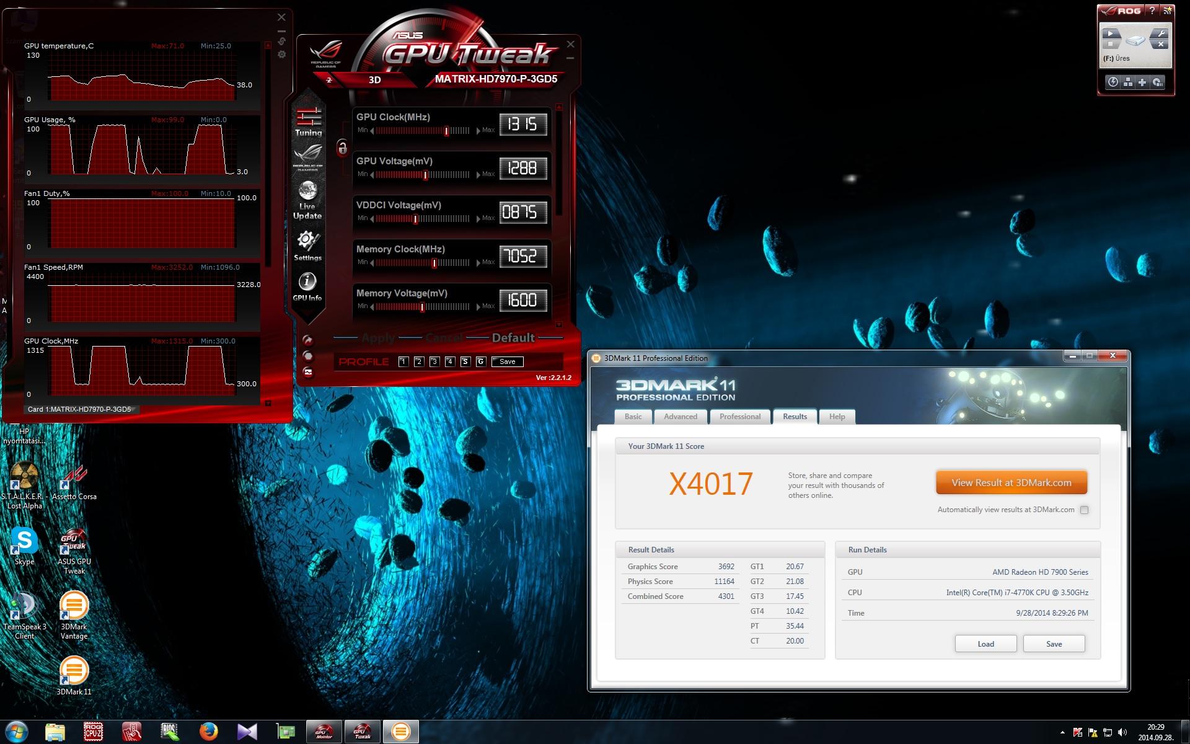
Task: Select profile 3 in GPU Tweak
Action: point(434,361)
